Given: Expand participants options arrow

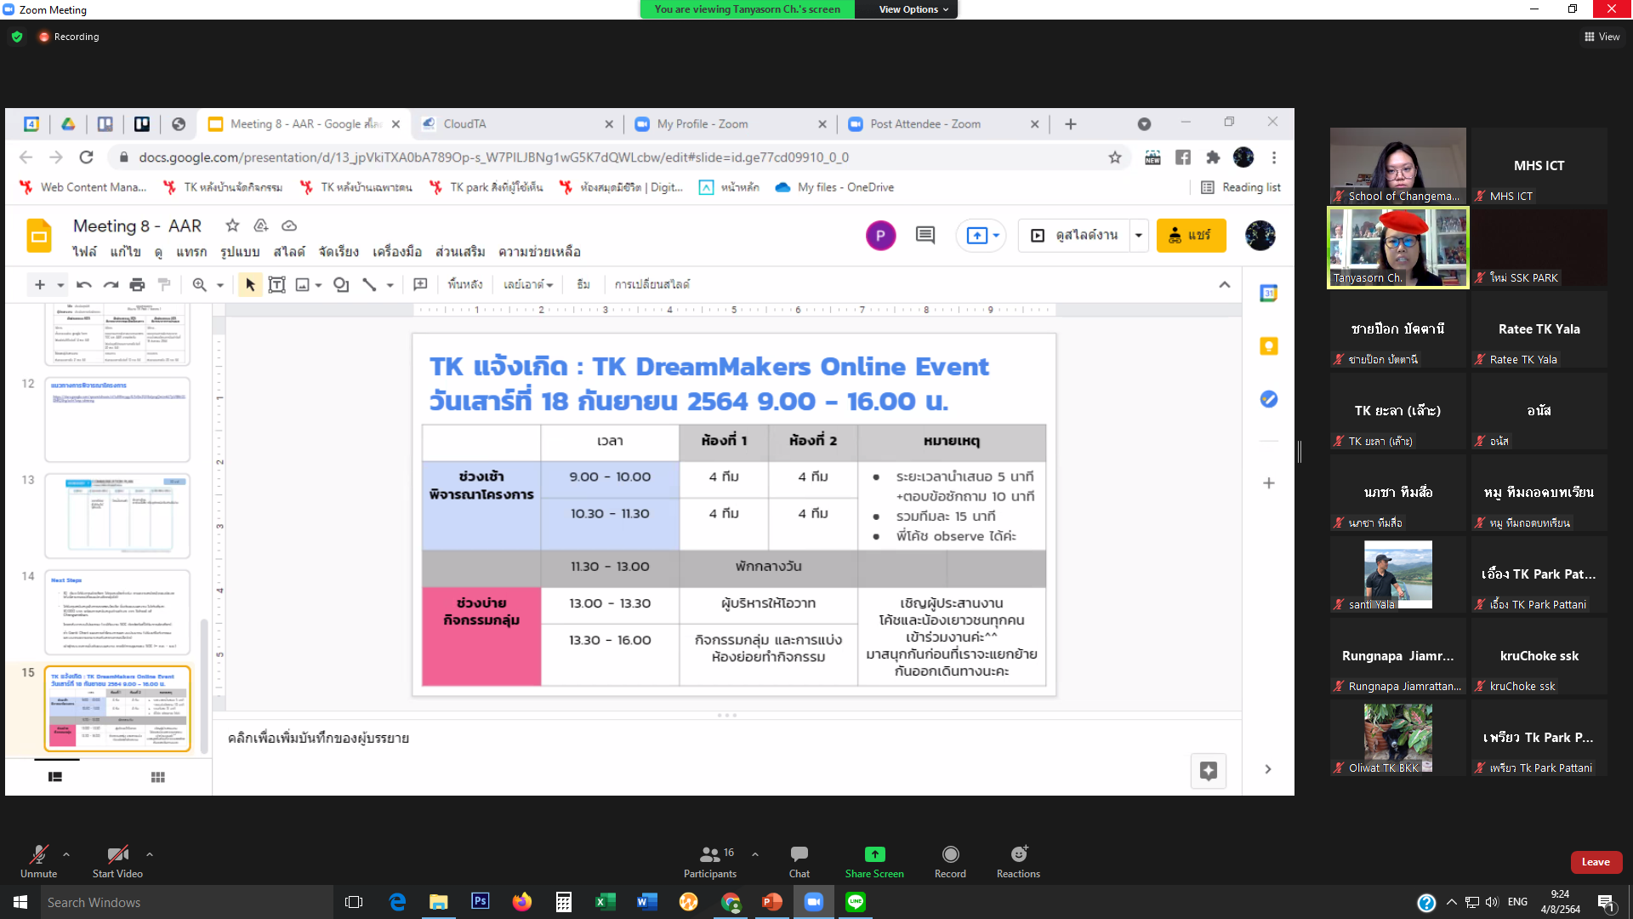Looking at the screenshot, I should 754,853.
